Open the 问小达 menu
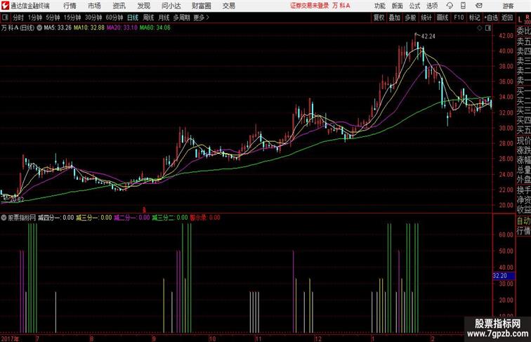The image size is (531, 342). [x=171, y=6]
